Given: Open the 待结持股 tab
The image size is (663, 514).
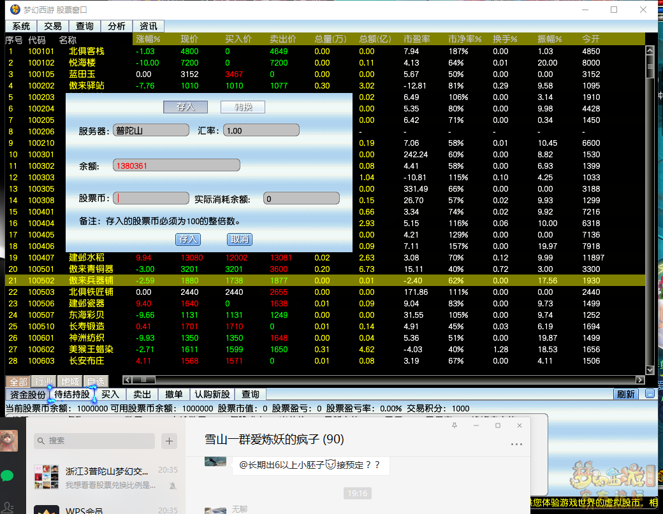Looking at the screenshot, I should [72, 394].
